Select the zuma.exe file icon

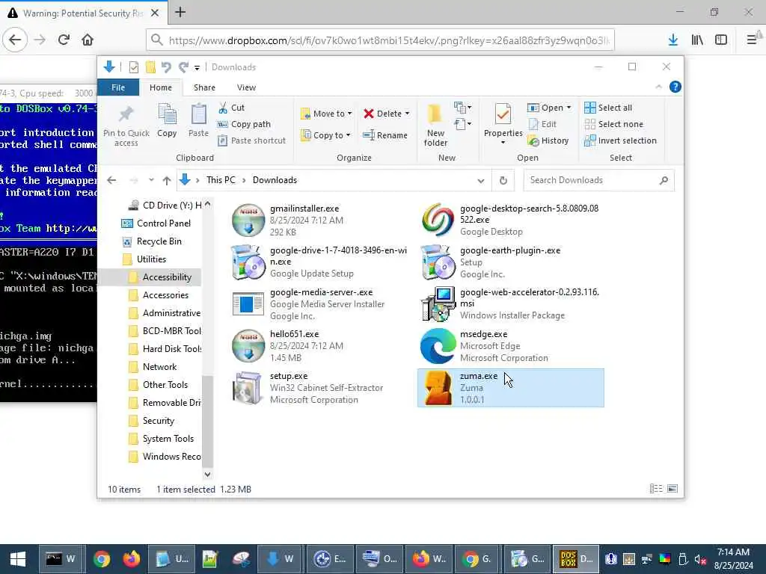[x=438, y=388]
